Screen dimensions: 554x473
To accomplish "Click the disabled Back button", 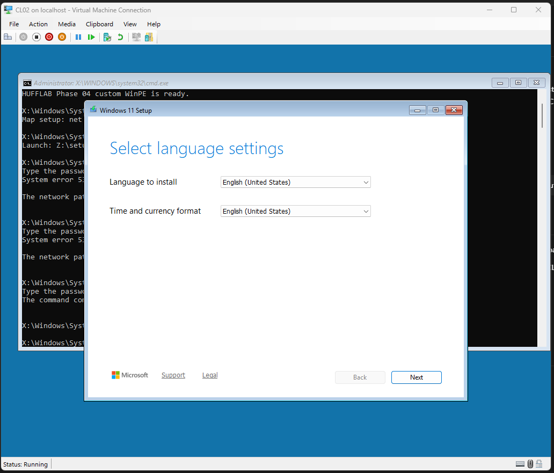I will 360,377.
